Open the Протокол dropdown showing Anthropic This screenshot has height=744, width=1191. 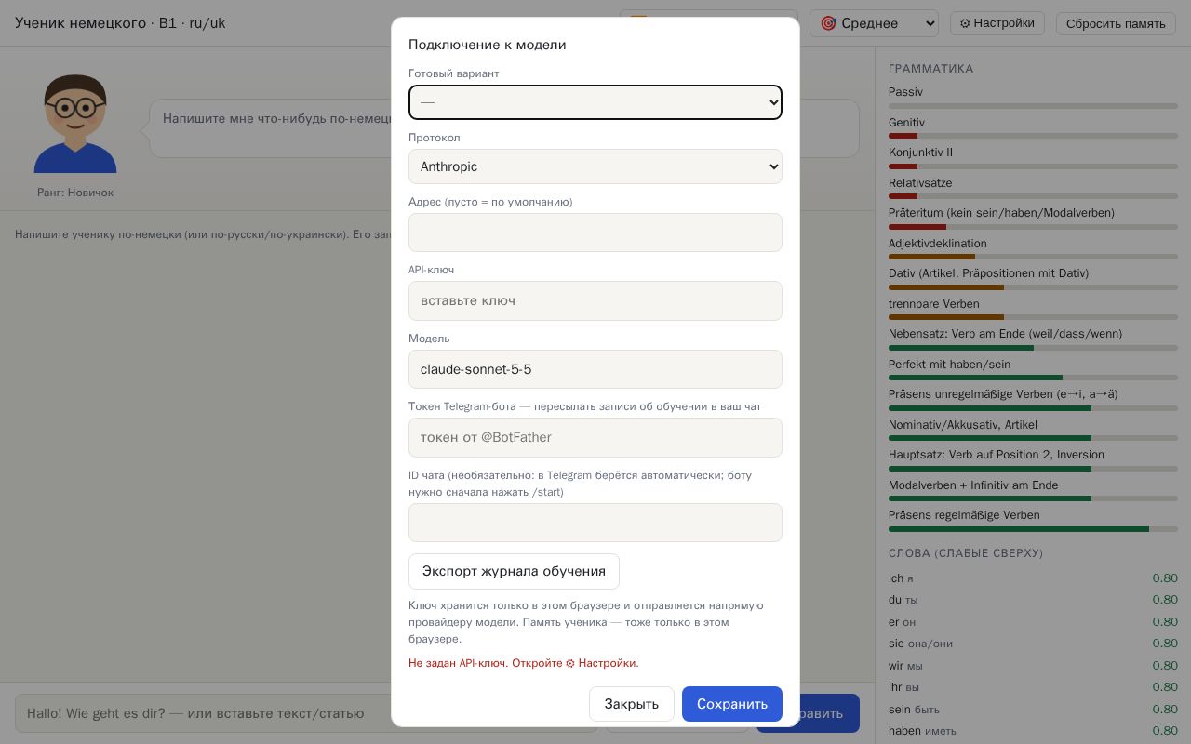pyautogui.click(x=595, y=166)
